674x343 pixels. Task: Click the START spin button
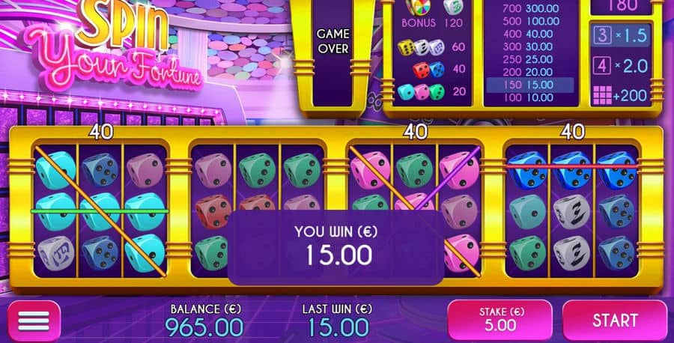point(615,321)
